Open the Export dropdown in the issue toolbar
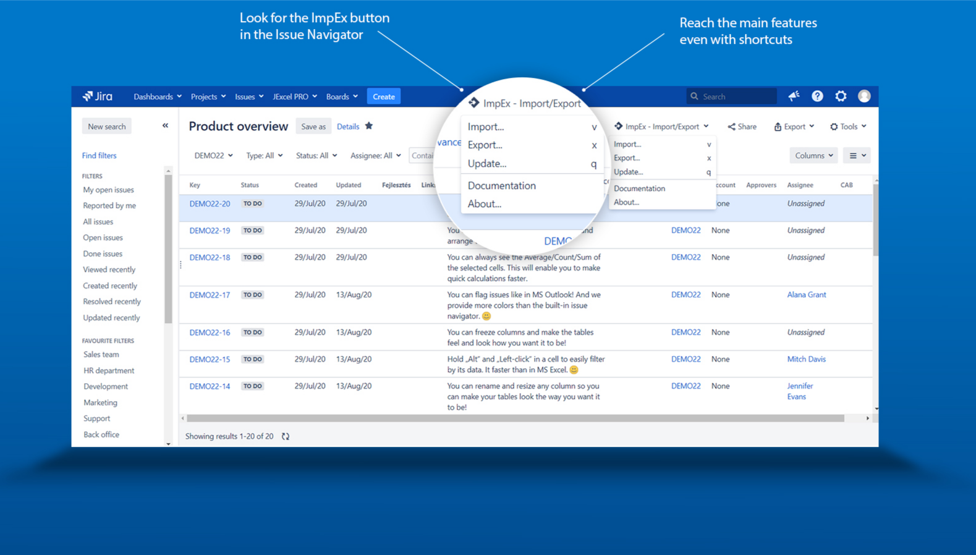Image resolution: width=976 pixels, height=555 pixels. 794,127
